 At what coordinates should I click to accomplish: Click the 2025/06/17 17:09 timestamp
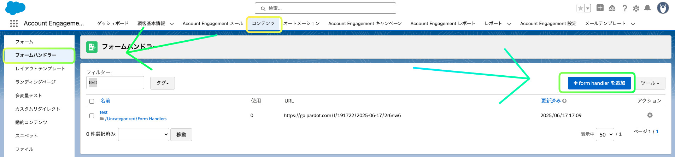pos(561,115)
